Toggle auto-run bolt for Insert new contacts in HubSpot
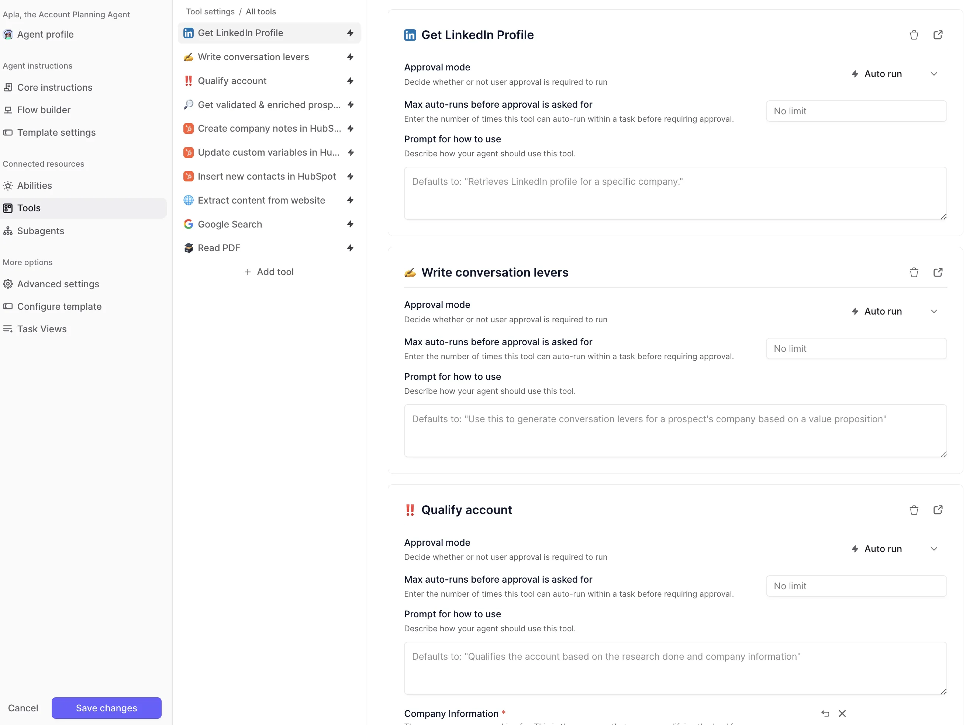 coord(350,176)
